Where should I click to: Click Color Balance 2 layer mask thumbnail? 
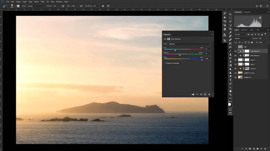pos(247,51)
